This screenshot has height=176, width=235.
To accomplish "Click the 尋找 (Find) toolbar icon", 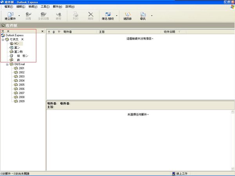I will (x=143, y=16).
